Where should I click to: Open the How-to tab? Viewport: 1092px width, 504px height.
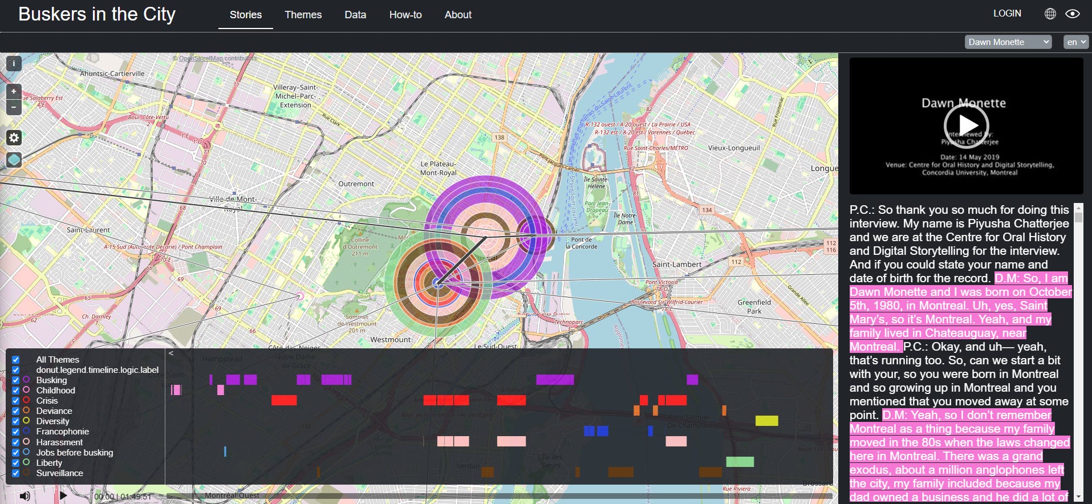[405, 15]
